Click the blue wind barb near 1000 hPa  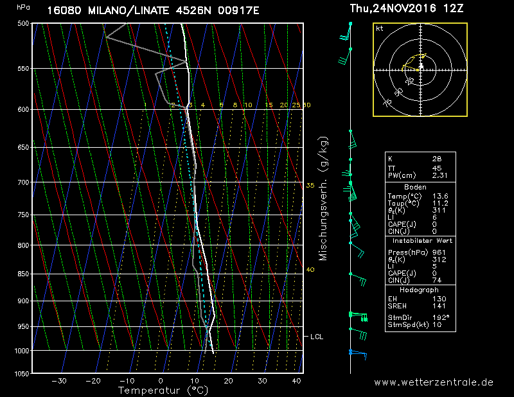357,353
